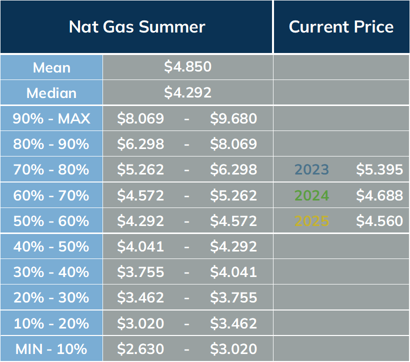Select the Median row label
The height and width of the screenshot is (362, 410).
pos(51,93)
